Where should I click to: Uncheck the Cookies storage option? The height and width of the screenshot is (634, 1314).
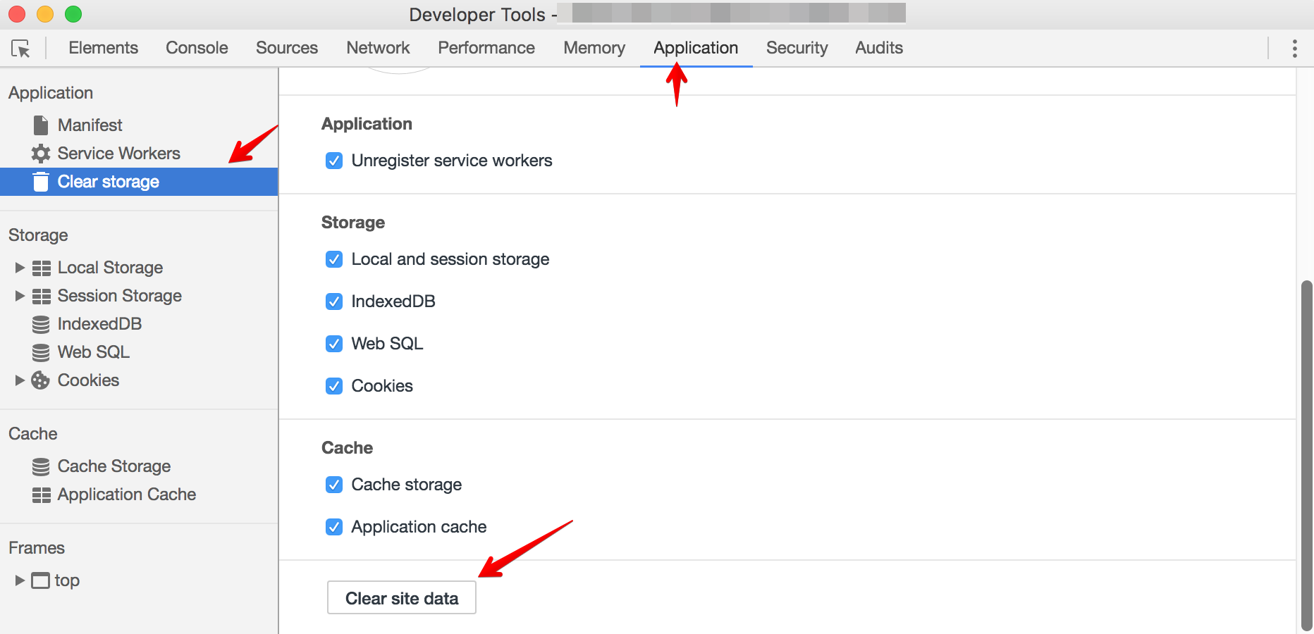tap(333, 386)
